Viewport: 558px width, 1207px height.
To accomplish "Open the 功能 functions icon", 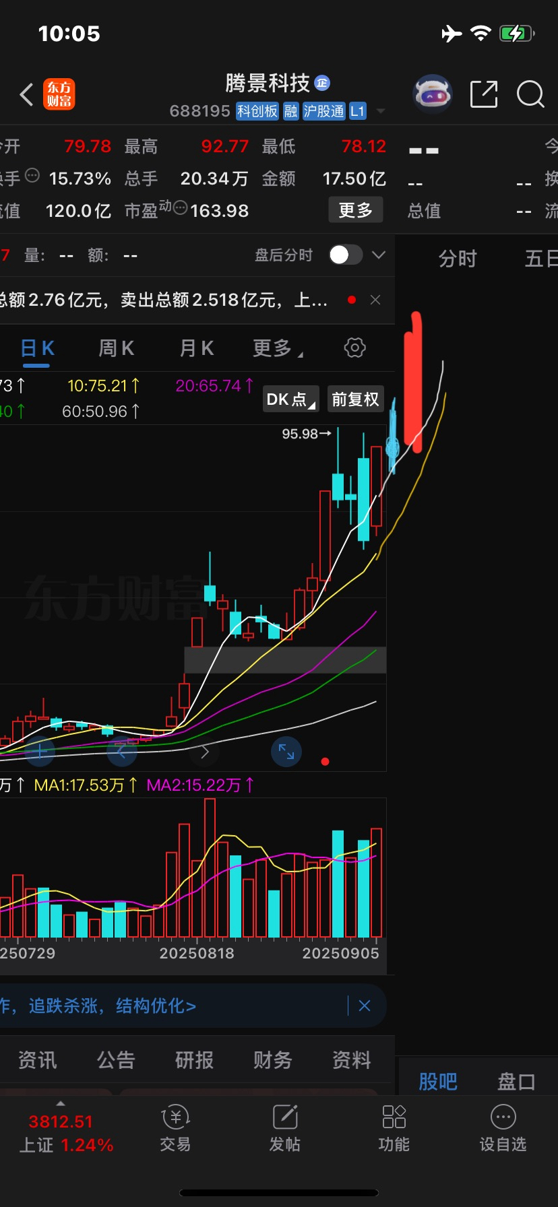I will click(394, 1129).
